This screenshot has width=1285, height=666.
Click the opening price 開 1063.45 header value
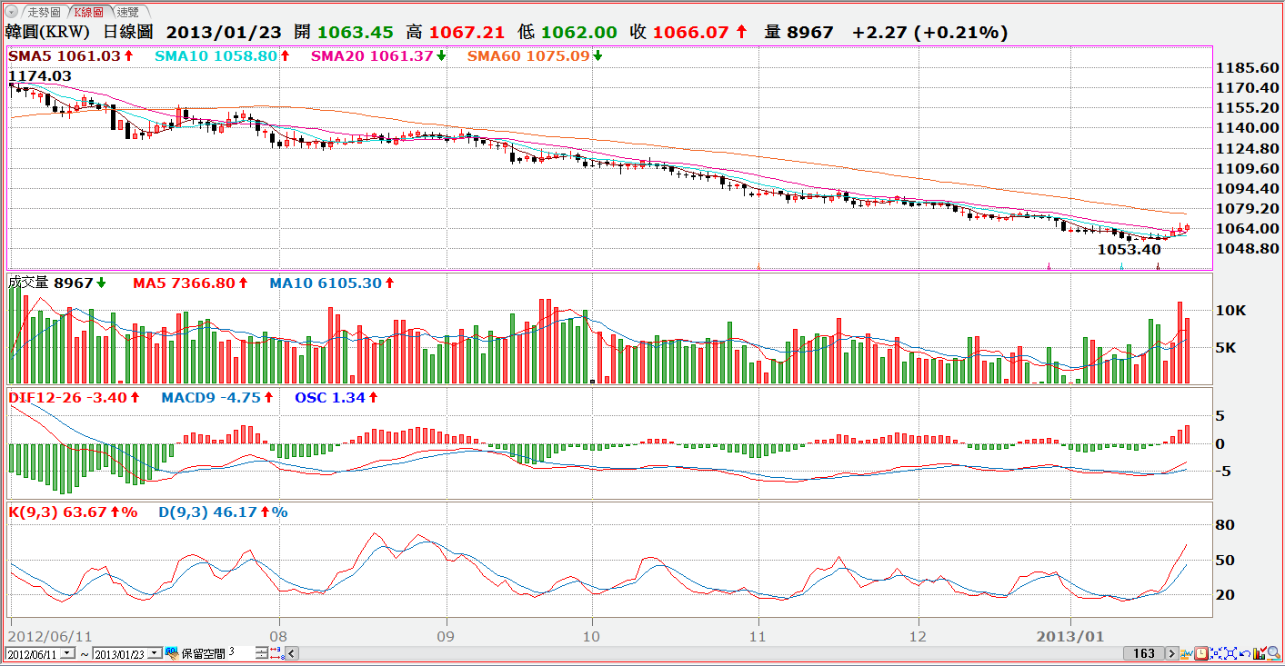(344, 32)
